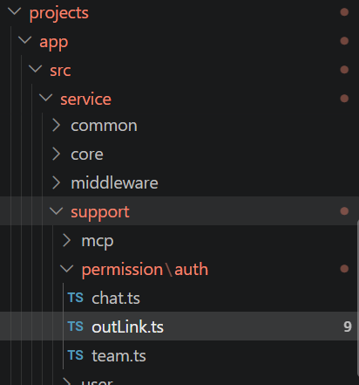Expand the core folder chevron
This screenshot has height=385, width=359.
click(57, 154)
